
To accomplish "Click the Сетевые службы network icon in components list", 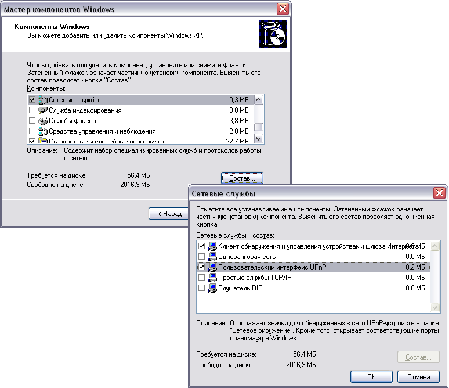I will (43, 100).
